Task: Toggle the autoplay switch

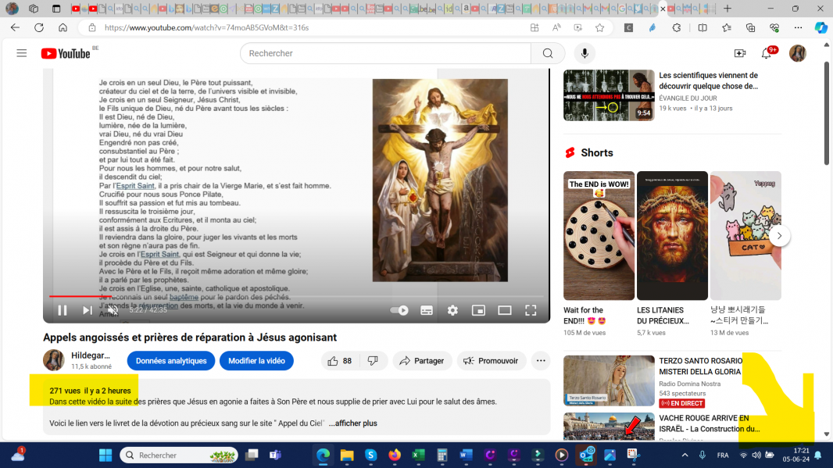Action: (x=399, y=310)
